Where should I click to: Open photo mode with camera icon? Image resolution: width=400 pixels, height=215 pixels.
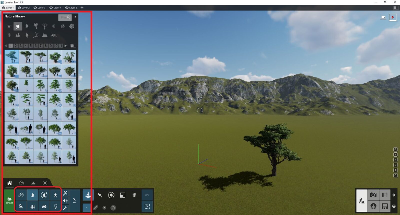pyautogui.click(x=373, y=195)
